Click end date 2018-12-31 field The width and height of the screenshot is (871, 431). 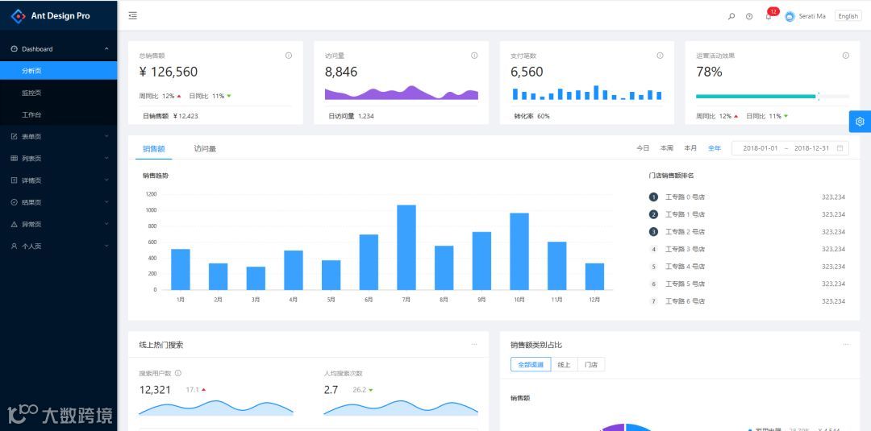pyautogui.click(x=811, y=148)
